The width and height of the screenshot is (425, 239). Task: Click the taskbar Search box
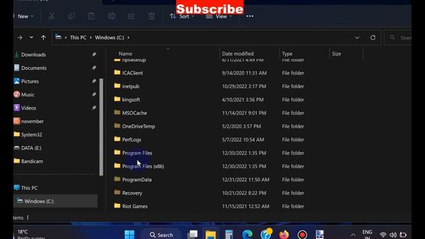pos(161,234)
